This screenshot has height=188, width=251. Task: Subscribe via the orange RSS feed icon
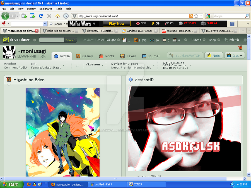(191, 16)
